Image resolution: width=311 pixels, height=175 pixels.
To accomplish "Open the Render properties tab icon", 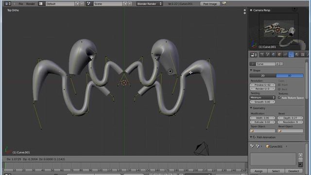I will [x=262, y=54].
